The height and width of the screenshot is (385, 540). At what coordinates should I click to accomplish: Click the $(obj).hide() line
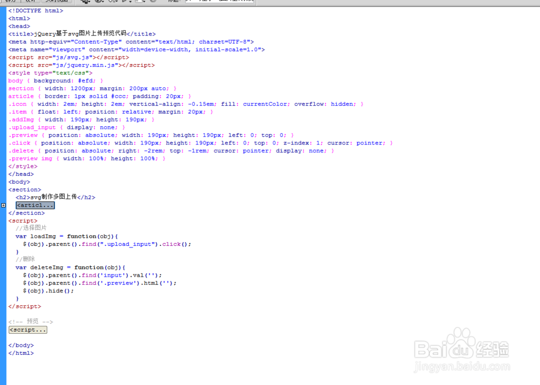[x=48, y=291]
